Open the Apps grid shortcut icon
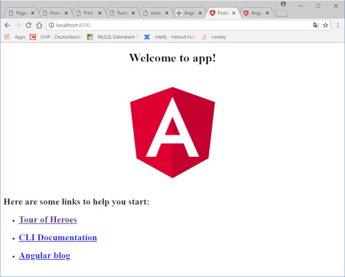The height and width of the screenshot is (277, 345). coord(7,37)
